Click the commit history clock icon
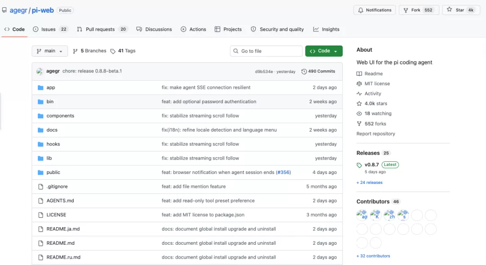Screen dimensions: 486x265 [x=304, y=71]
